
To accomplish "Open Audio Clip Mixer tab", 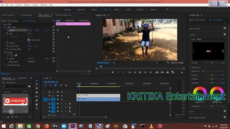I will 63,15.
